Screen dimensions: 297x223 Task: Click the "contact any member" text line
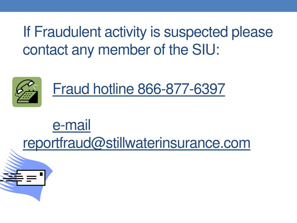point(121,50)
